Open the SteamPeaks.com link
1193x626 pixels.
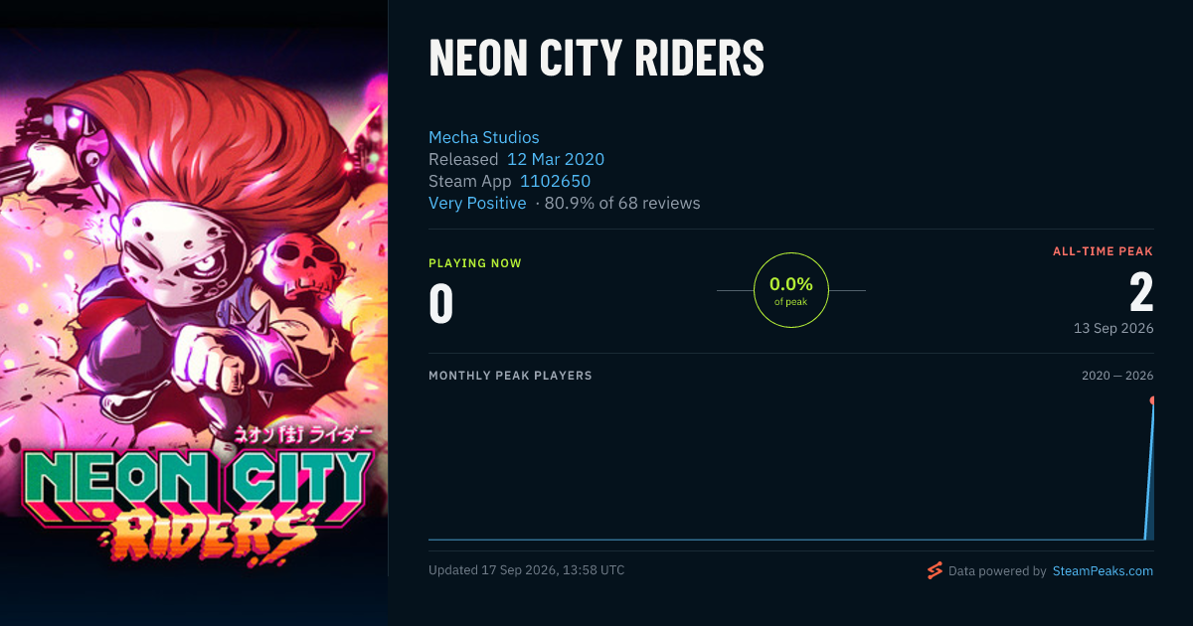pyautogui.click(x=1103, y=571)
